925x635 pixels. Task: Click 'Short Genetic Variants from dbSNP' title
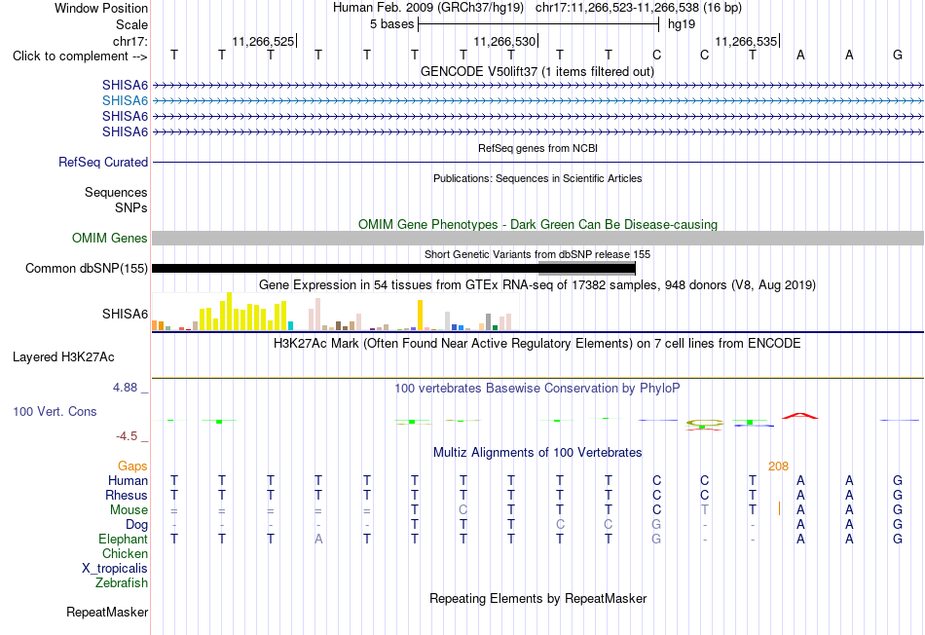click(x=536, y=254)
